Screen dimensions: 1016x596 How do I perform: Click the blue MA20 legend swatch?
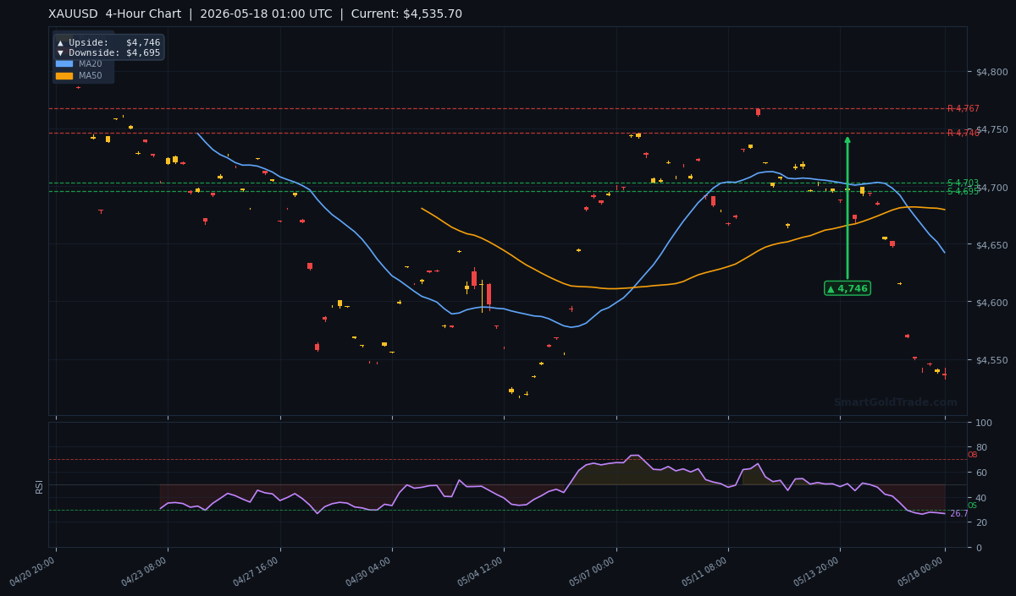(64, 63)
